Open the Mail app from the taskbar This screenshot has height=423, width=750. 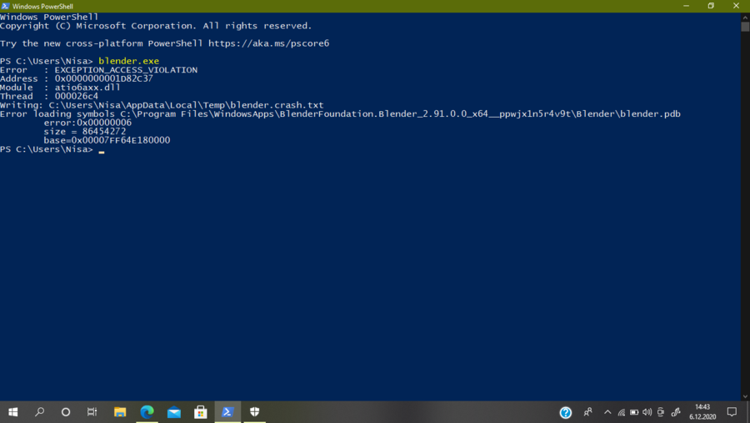click(174, 412)
